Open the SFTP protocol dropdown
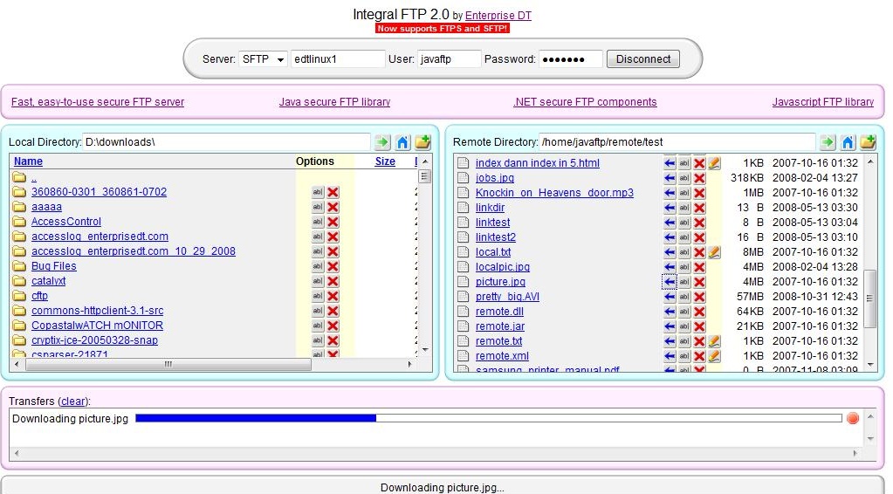This screenshot has height=494, width=893. pyautogui.click(x=263, y=59)
